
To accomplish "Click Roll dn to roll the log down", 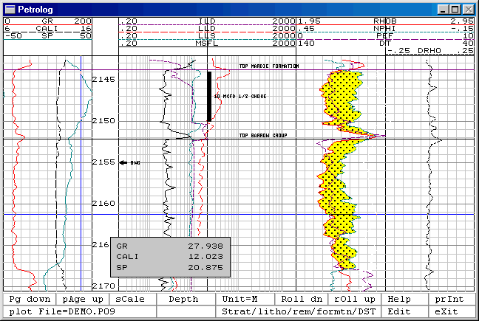I will [x=302, y=299].
